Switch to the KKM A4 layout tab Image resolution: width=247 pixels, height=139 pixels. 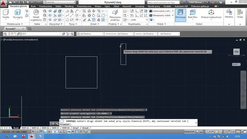pyautogui.click(x=25, y=128)
